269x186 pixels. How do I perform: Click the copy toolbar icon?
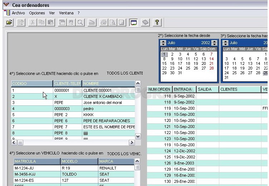pyautogui.click(x=41, y=22)
